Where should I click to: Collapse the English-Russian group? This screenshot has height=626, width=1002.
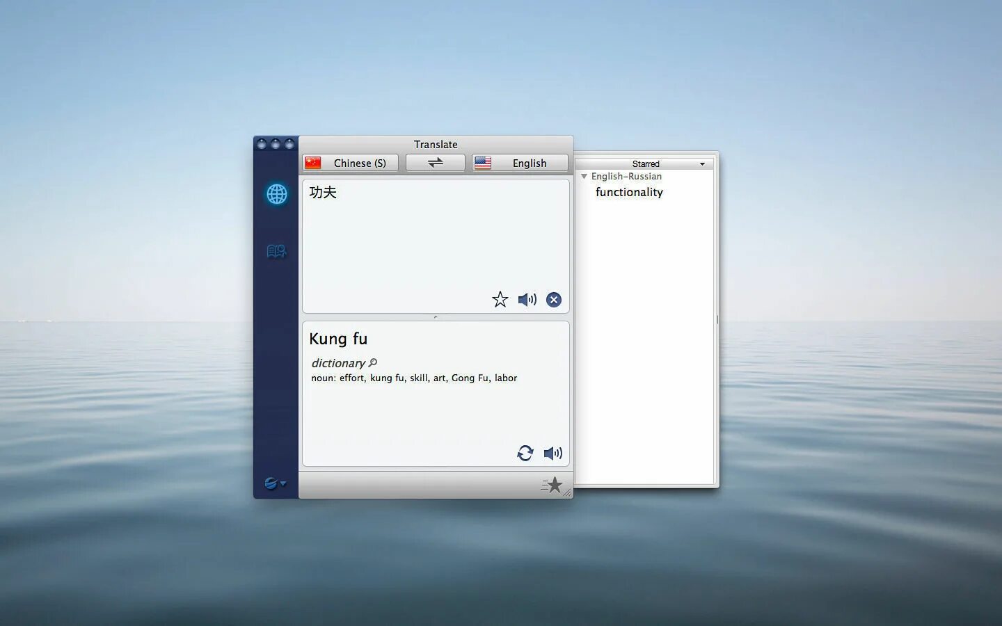[584, 177]
